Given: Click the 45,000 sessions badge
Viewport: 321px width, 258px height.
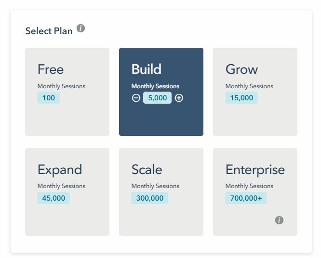Looking at the screenshot, I should [53, 198].
